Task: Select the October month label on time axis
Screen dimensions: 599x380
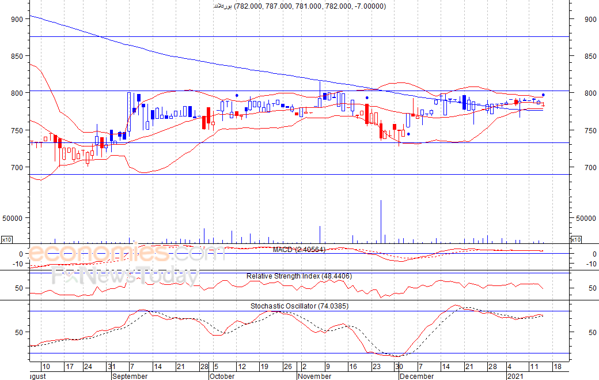Action: click(x=222, y=376)
